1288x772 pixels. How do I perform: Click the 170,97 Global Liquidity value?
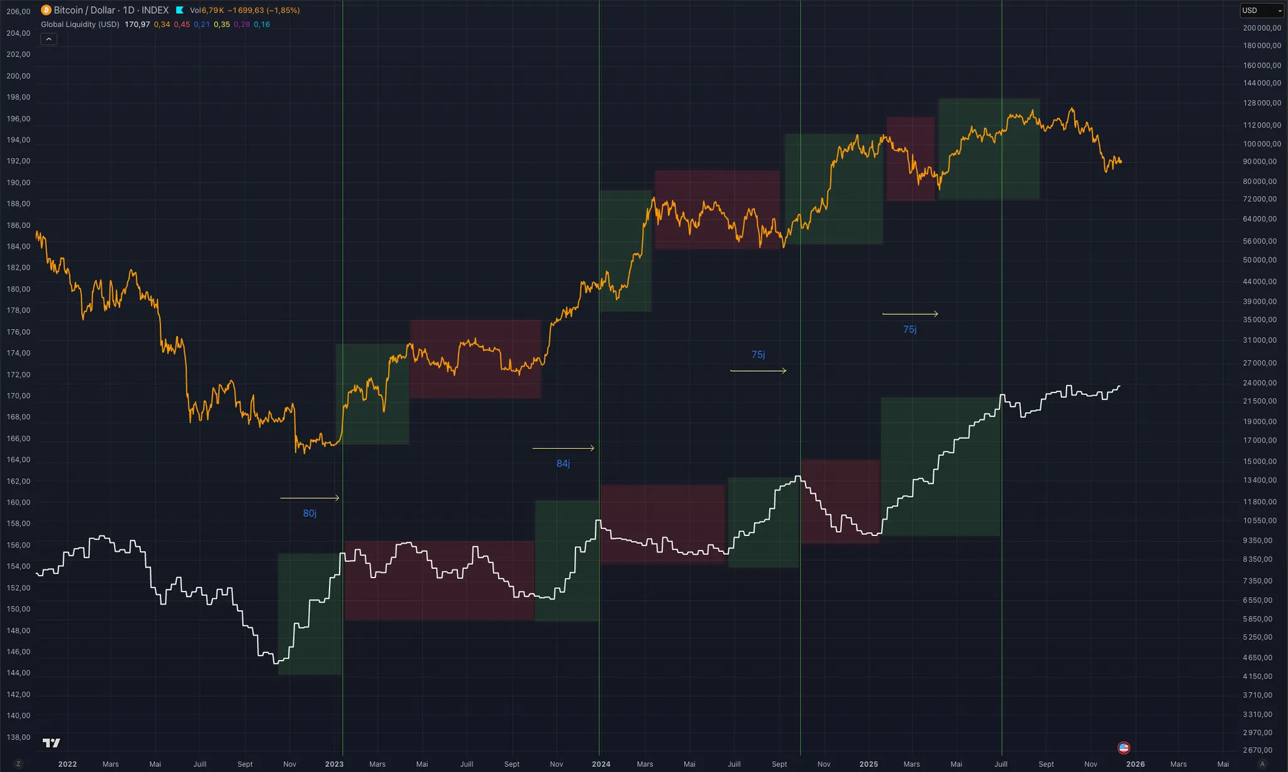tap(137, 24)
